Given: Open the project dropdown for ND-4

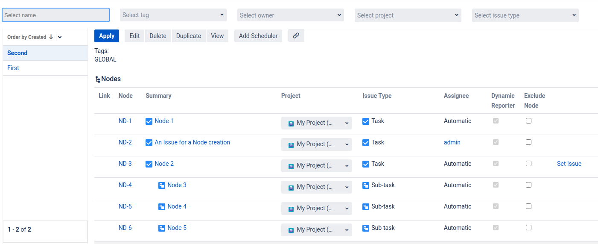Looking at the screenshot, I should tap(316, 187).
